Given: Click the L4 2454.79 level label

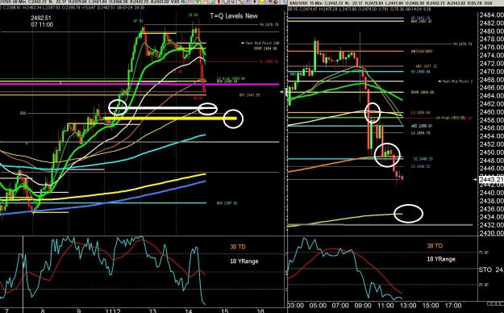Looking at the screenshot, I should pyautogui.click(x=420, y=133).
